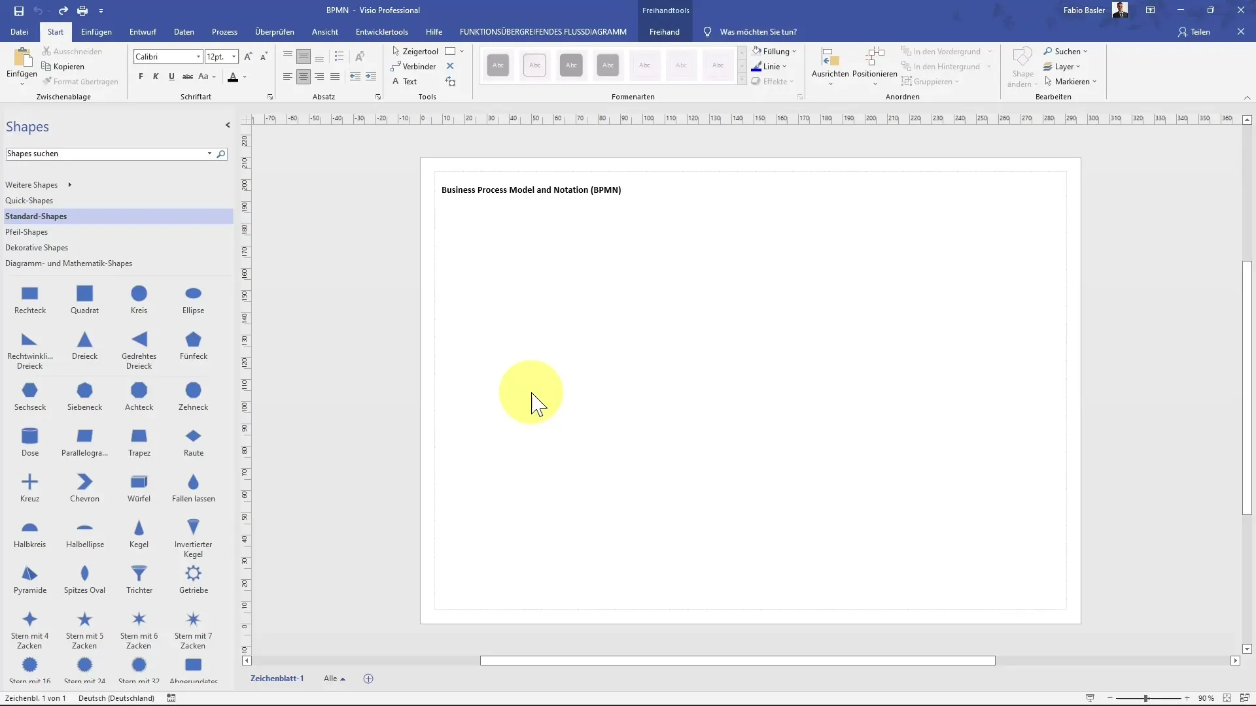1256x706 pixels.
Task: Choose the Text tool
Action: coord(404,81)
